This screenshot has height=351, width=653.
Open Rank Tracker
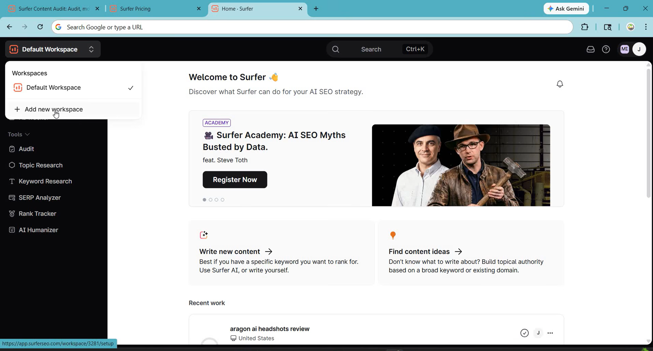tap(37, 213)
